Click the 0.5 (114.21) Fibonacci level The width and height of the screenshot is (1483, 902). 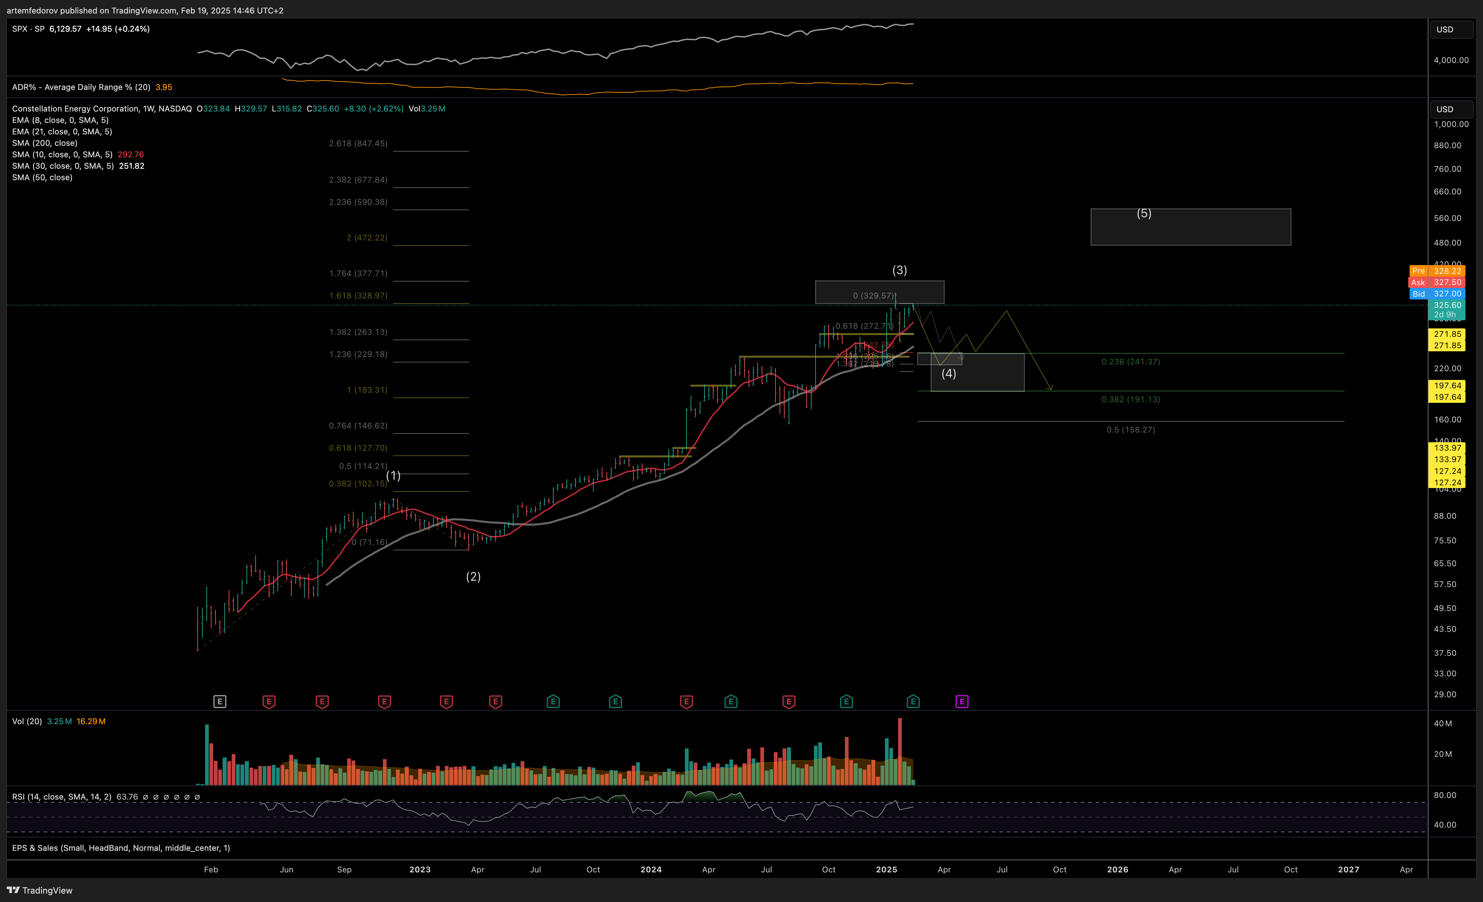click(x=363, y=466)
